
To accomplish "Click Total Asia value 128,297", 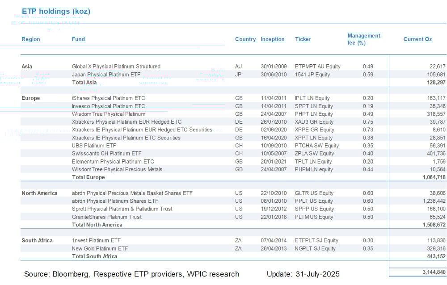I will [x=436, y=82].
